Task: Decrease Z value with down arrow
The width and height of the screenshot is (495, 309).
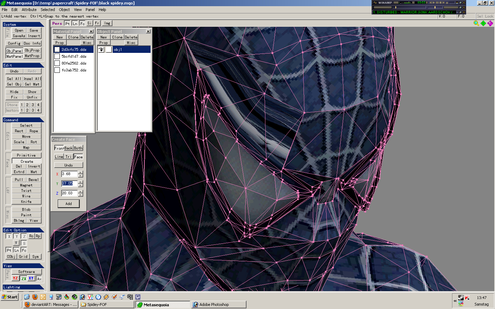Action: [x=80, y=195]
